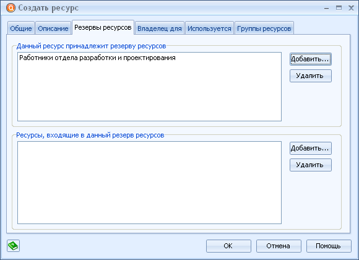359x260 pixels.
Task: Click Удалить for included resources
Action: (311, 165)
